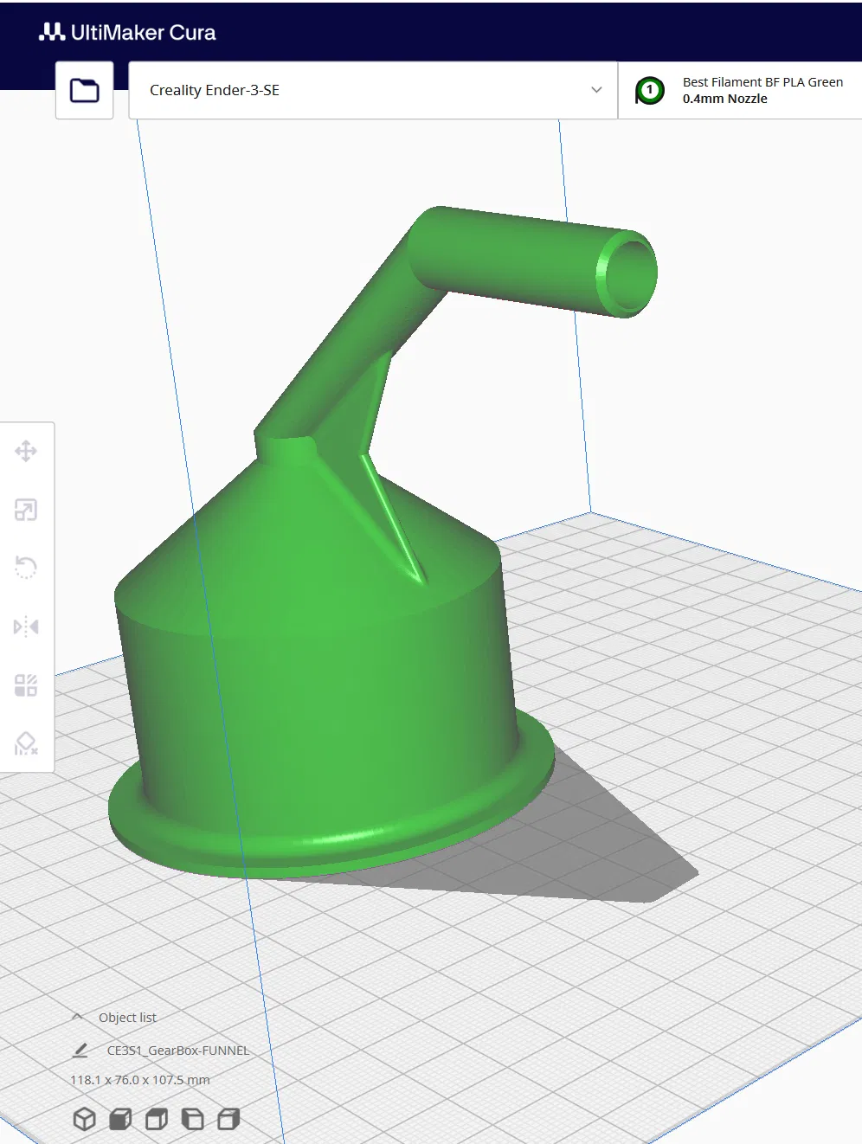
Task: Select the Mirror tool
Action: tap(26, 627)
